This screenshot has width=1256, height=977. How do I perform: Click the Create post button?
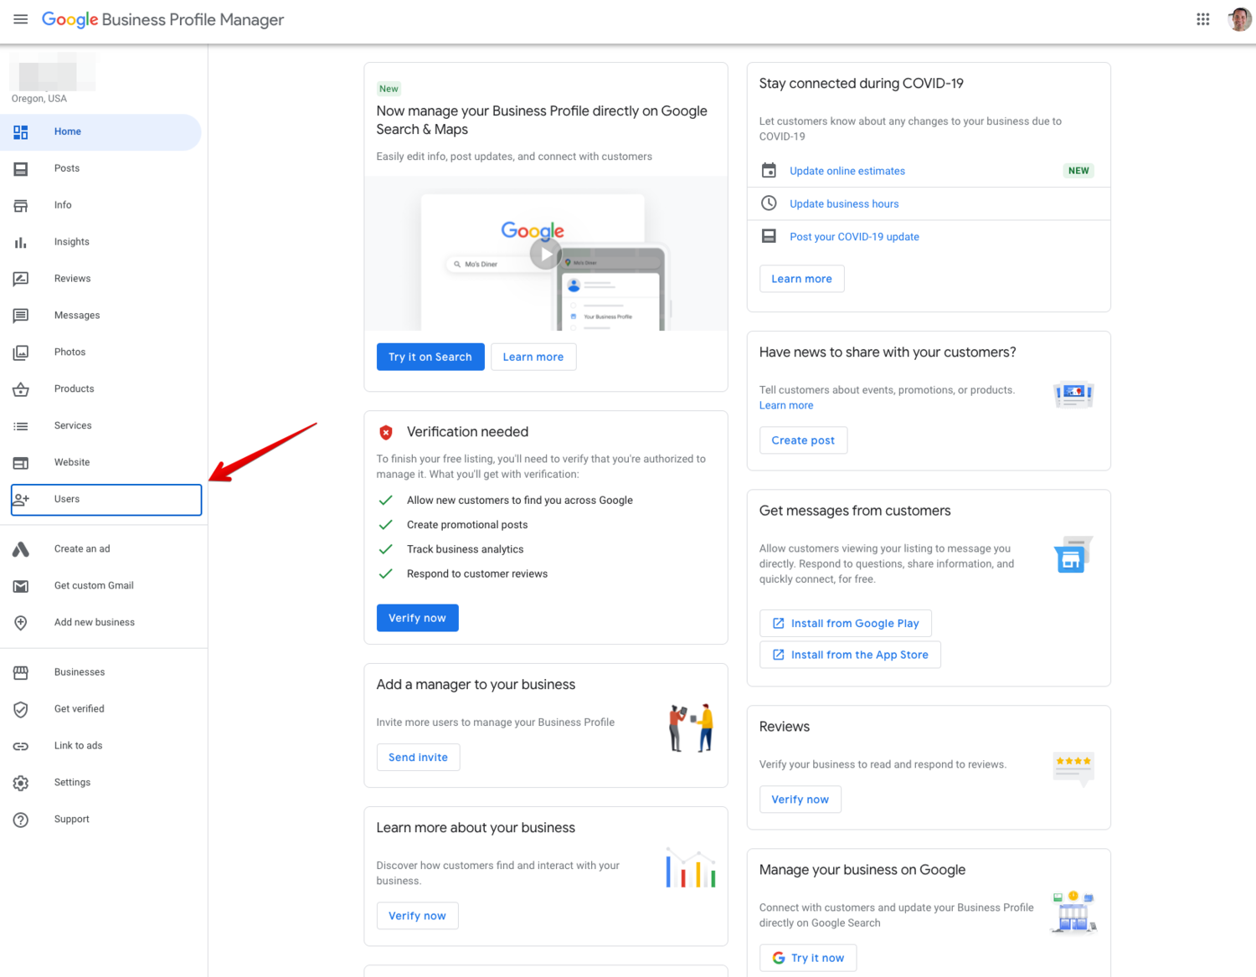pyautogui.click(x=803, y=440)
